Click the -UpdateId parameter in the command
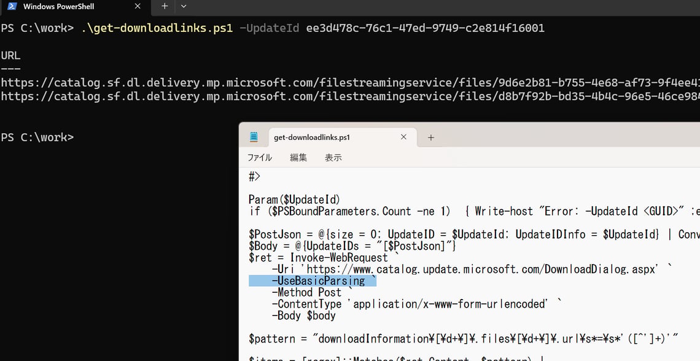 (269, 28)
